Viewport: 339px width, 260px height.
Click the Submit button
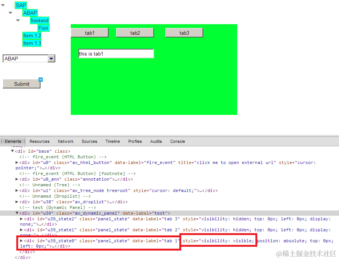coord(22,84)
